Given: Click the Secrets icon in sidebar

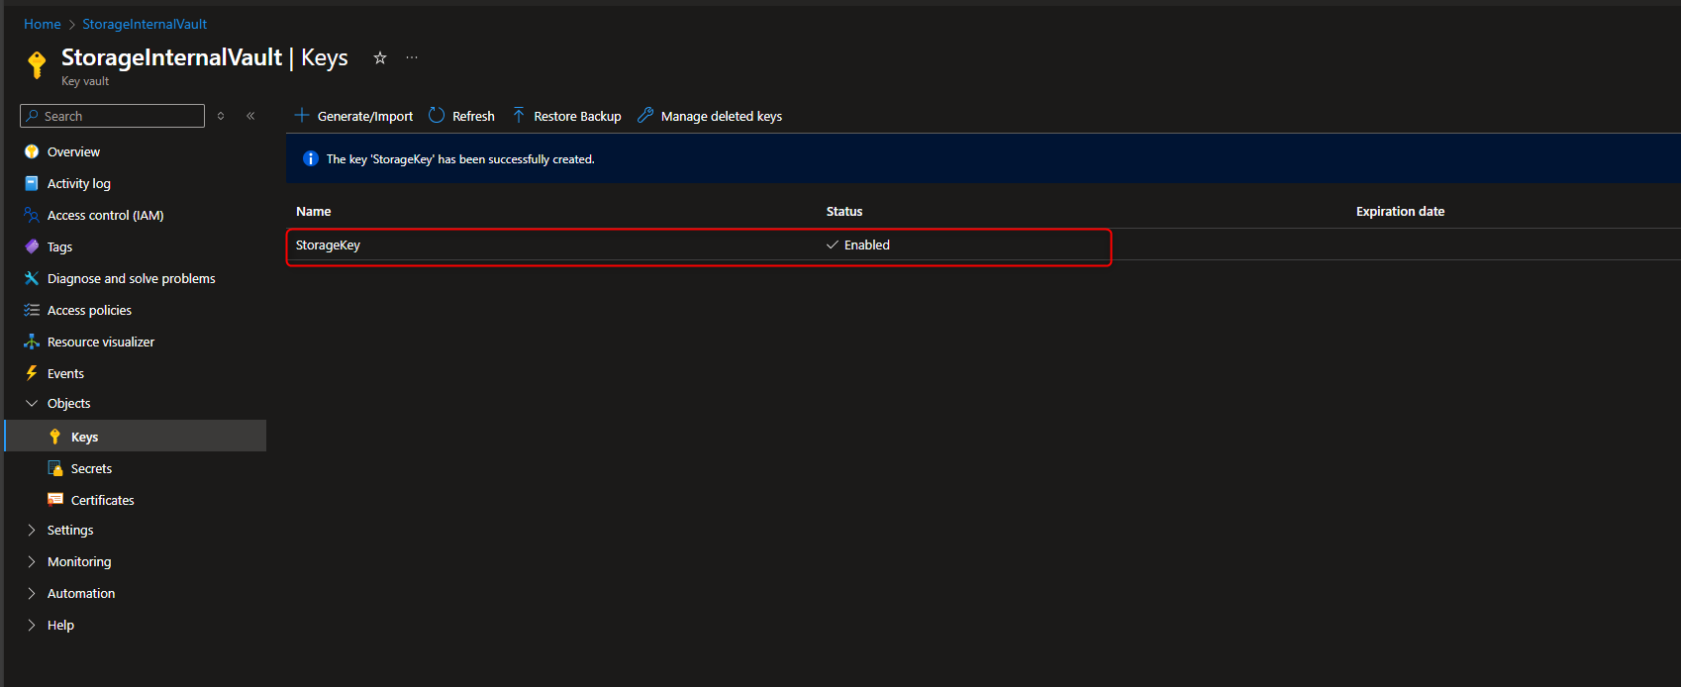Looking at the screenshot, I should [55, 468].
